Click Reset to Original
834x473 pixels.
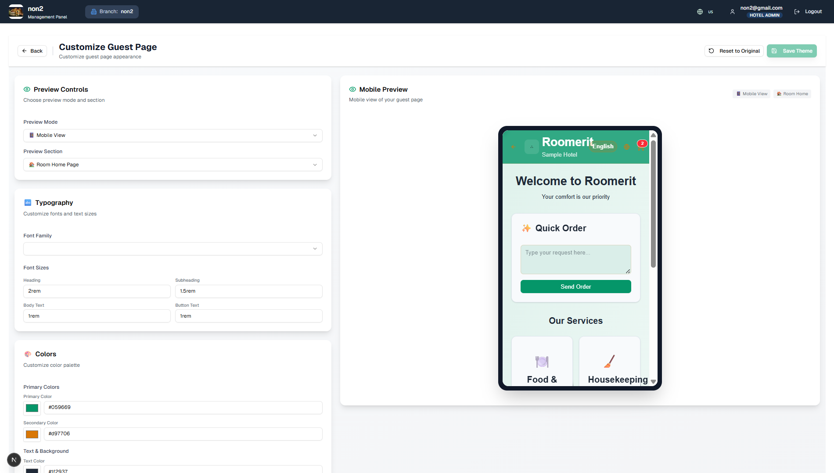(x=734, y=51)
